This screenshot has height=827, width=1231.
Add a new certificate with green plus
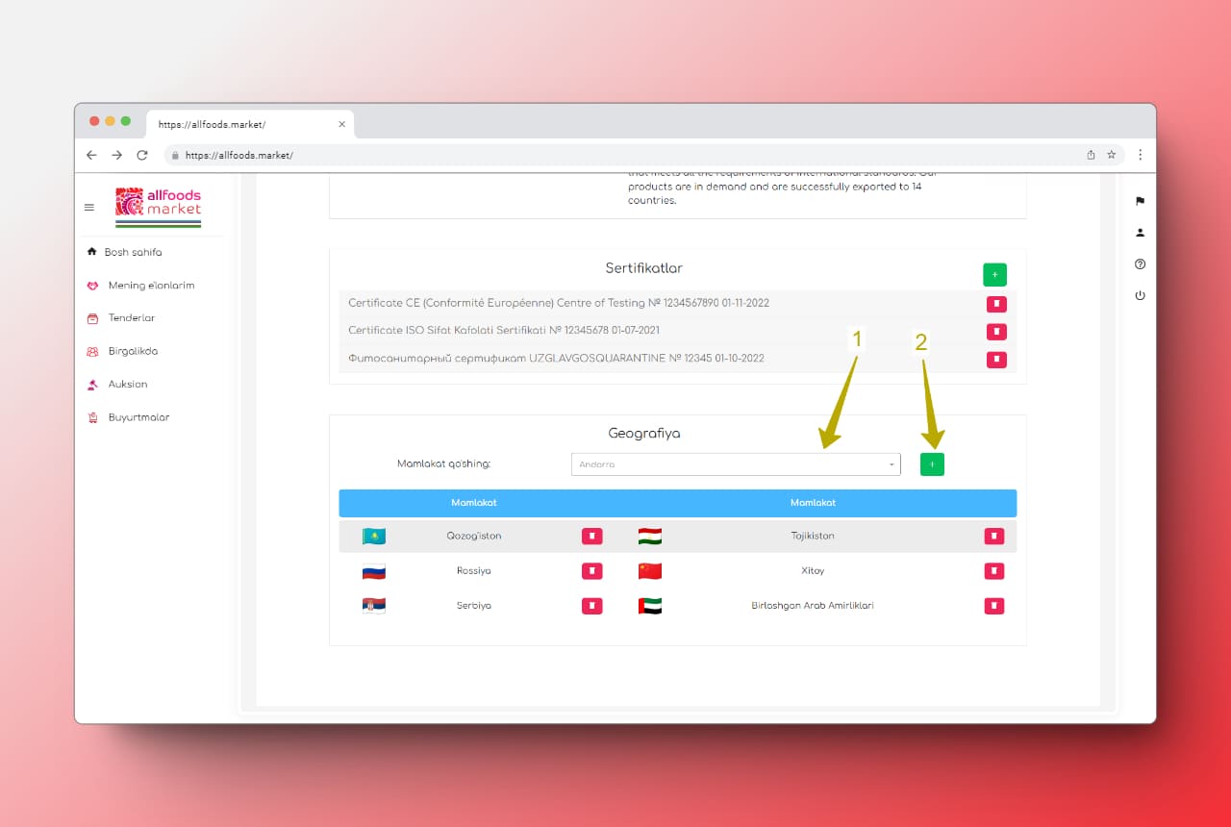pyautogui.click(x=994, y=275)
